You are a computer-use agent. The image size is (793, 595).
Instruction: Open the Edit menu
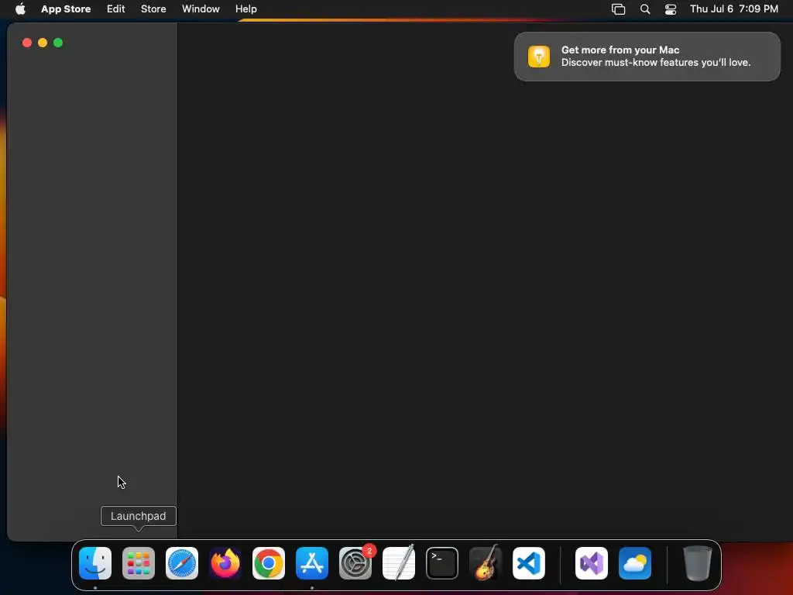tap(116, 9)
